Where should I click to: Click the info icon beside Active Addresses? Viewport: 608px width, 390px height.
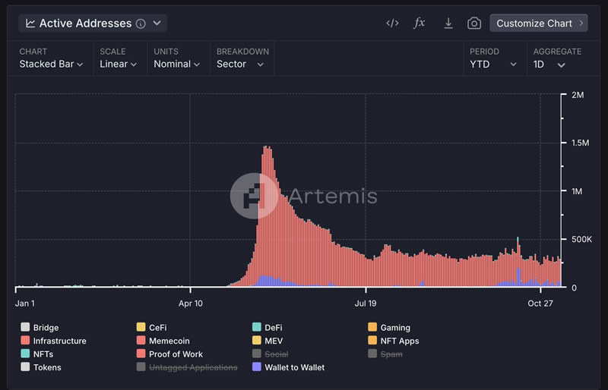pyautogui.click(x=141, y=24)
